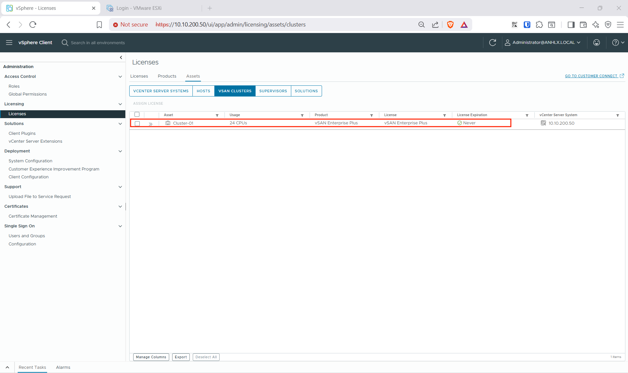Open the Administrator@ANHLX.LOCAL user dropdown
628x373 pixels.
pos(543,43)
